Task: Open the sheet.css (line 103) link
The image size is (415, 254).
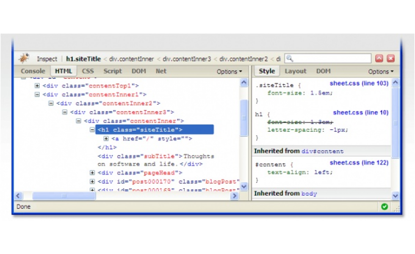Action: tap(359, 83)
